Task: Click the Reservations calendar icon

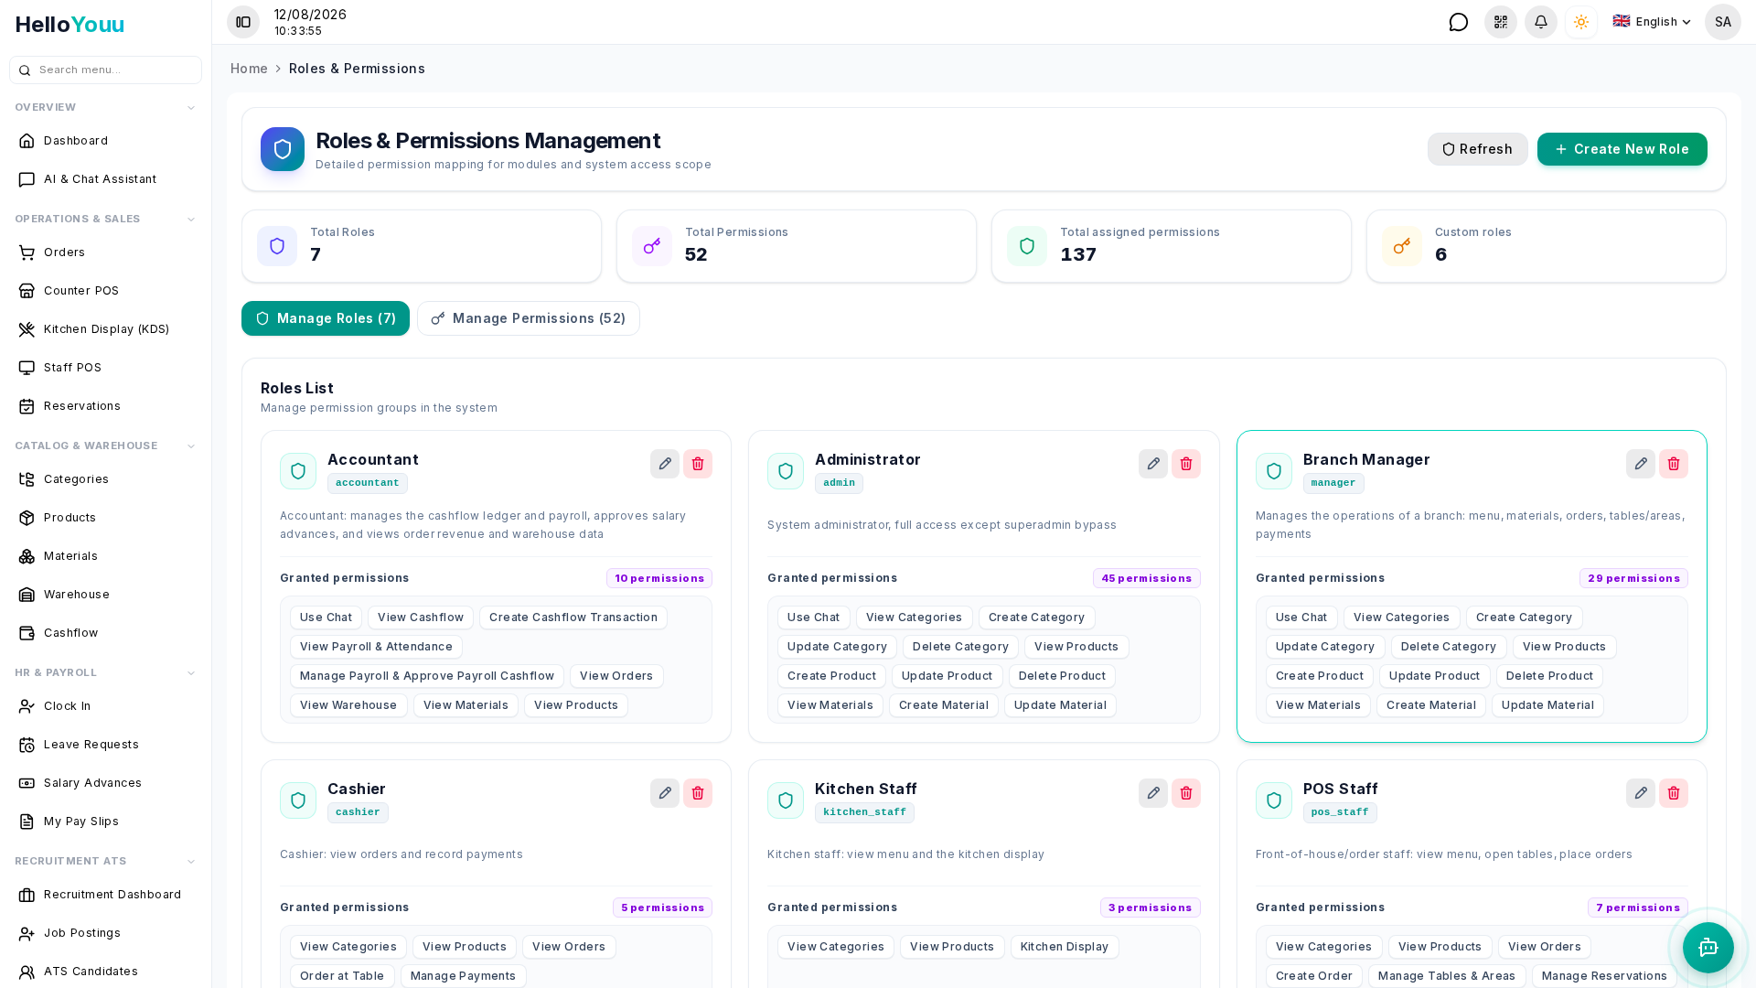Action: (x=27, y=406)
